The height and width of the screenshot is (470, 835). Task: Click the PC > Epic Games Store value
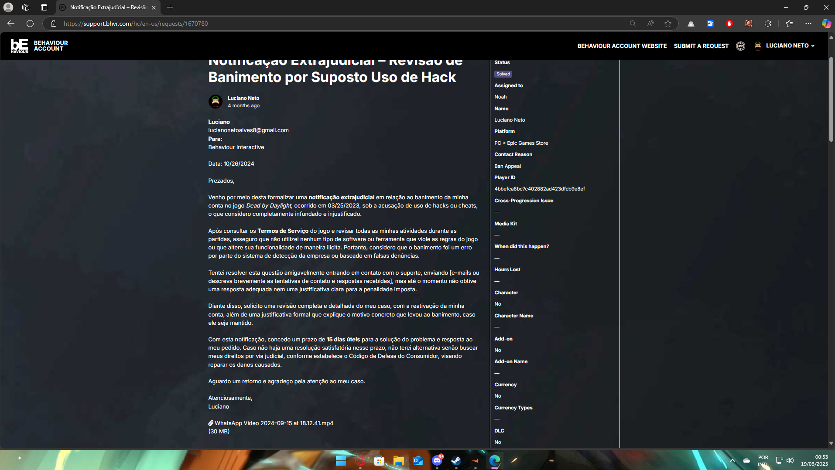pyautogui.click(x=521, y=143)
